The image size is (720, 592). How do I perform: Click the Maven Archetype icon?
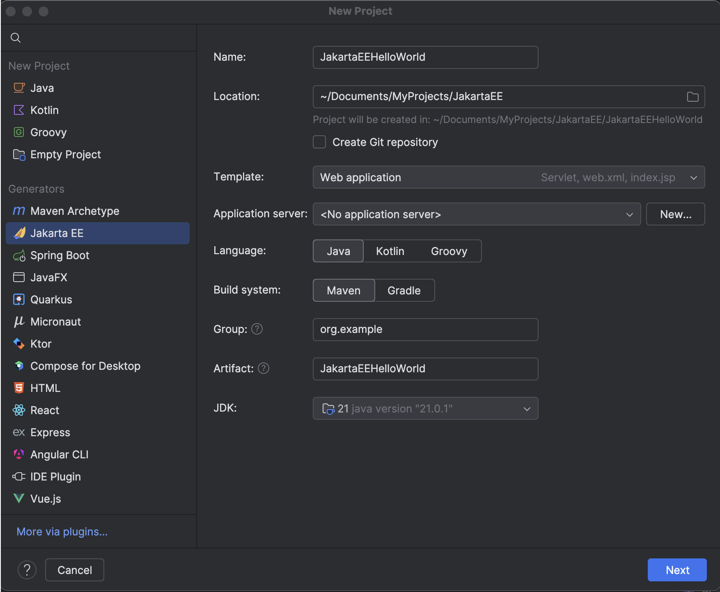[19, 211]
